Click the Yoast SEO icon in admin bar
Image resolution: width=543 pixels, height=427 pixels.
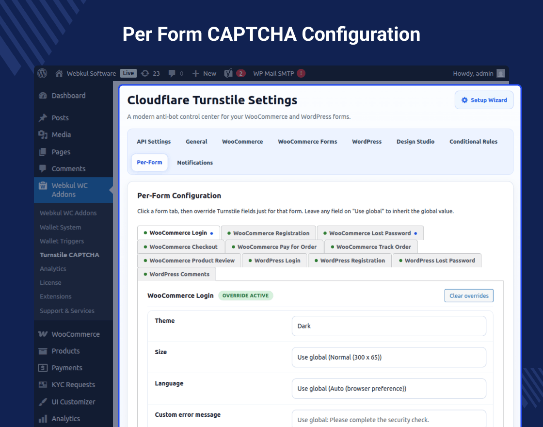pos(228,73)
